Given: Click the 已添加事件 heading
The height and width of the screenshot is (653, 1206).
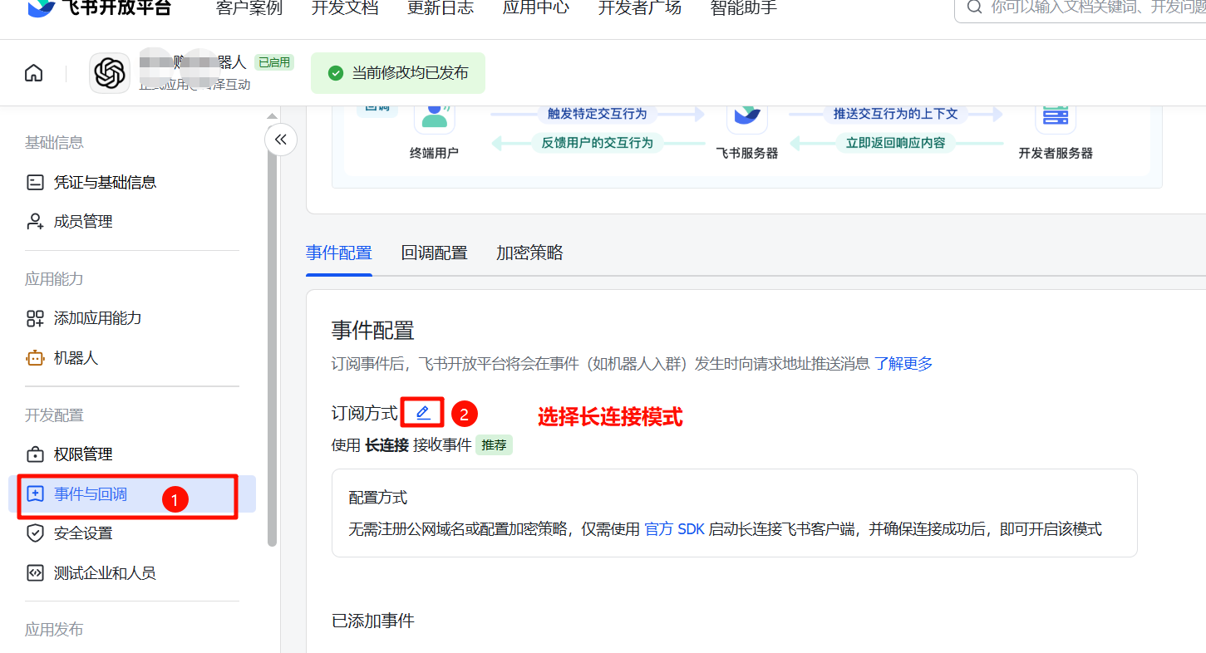Looking at the screenshot, I should pyautogui.click(x=373, y=621).
